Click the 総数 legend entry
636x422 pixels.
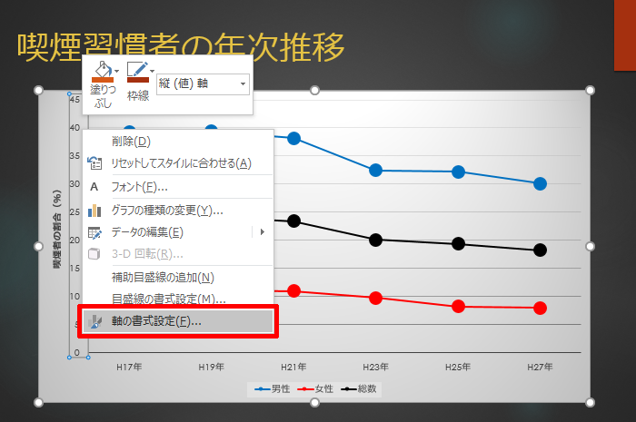359,388
